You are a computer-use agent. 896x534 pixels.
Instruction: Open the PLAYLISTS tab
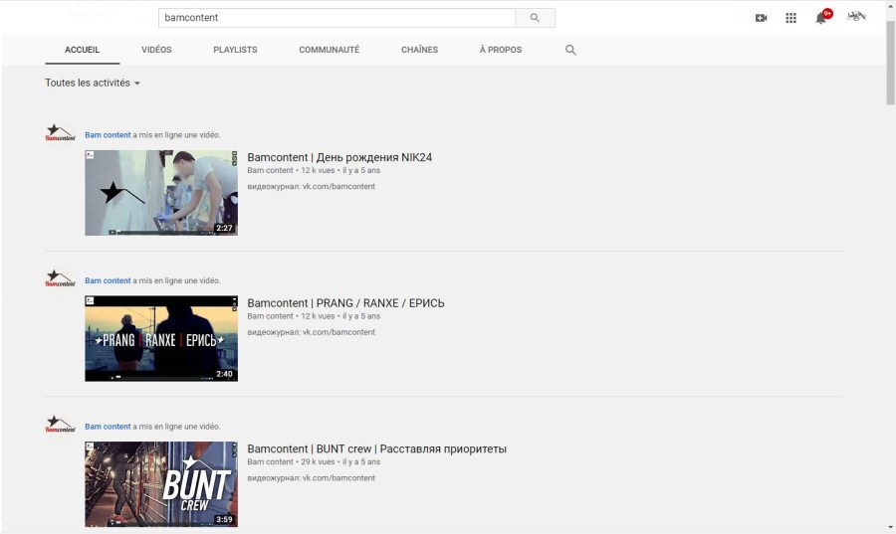coord(235,50)
